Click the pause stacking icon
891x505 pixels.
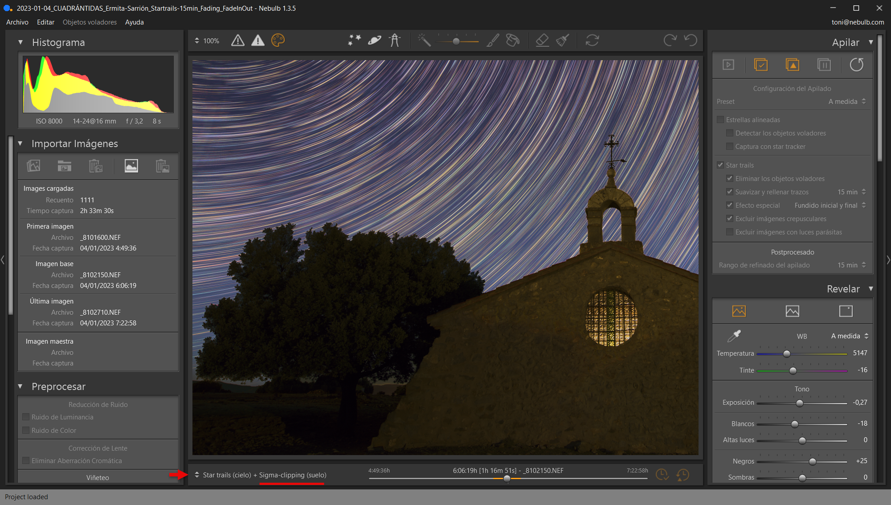(x=824, y=65)
